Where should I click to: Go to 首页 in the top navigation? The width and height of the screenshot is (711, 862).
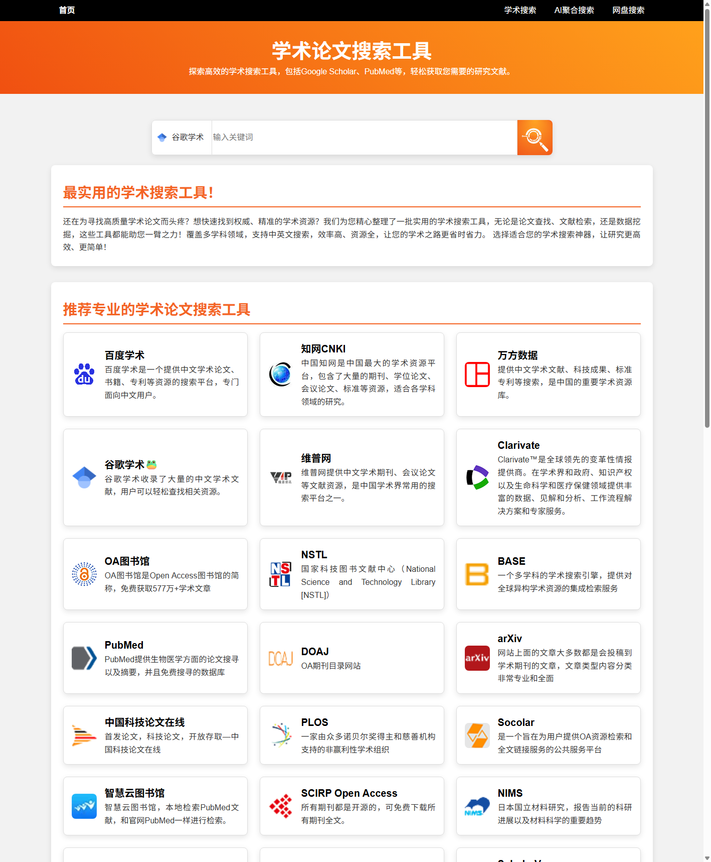click(x=67, y=10)
